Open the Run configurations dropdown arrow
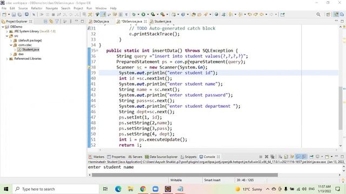This screenshot has height=194, width=346. point(148,15)
